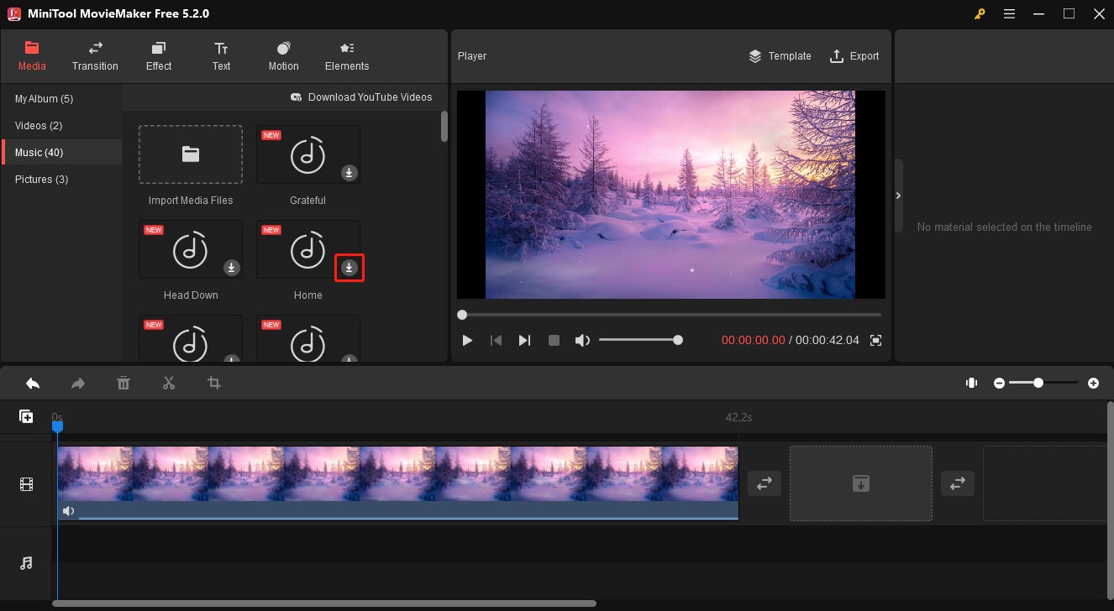The image size is (1114, 611).
Task: Click Import Media Files box
Action: 191,154
